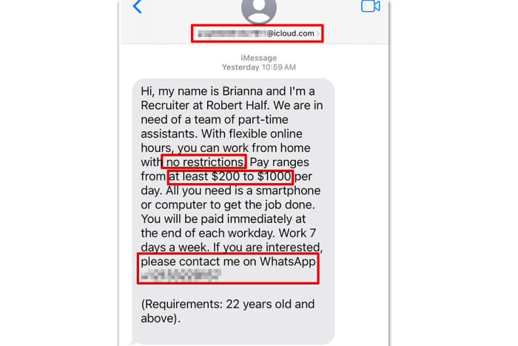Click "please contact me on WhatsApp" line
518x346 pixels.
tap(229, 262)
